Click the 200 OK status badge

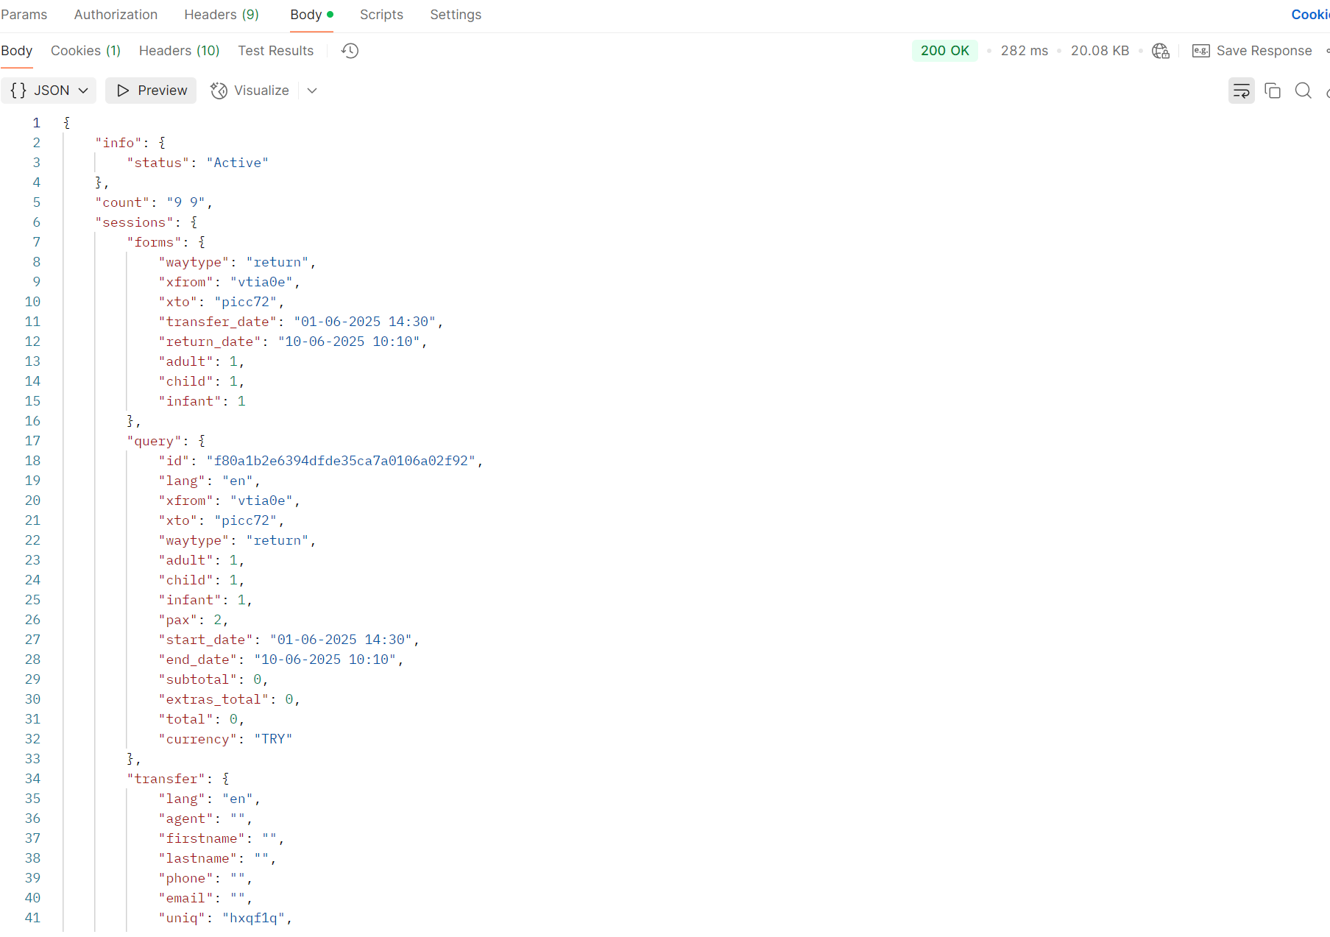[x=944, y=51]
